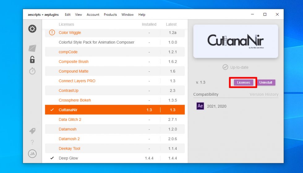Click the Latest column header
The height and width of the screenshot is (173, 303).
171,24
